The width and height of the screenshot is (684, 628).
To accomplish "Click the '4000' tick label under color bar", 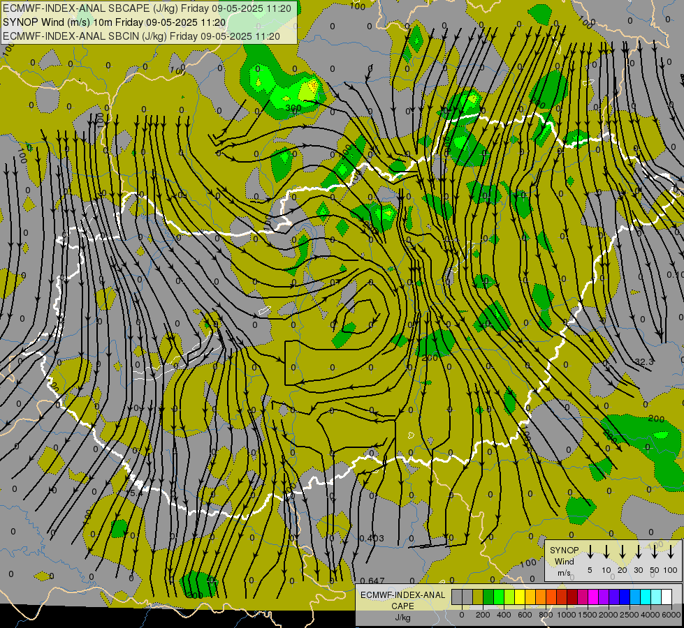I will coord(650,615).
